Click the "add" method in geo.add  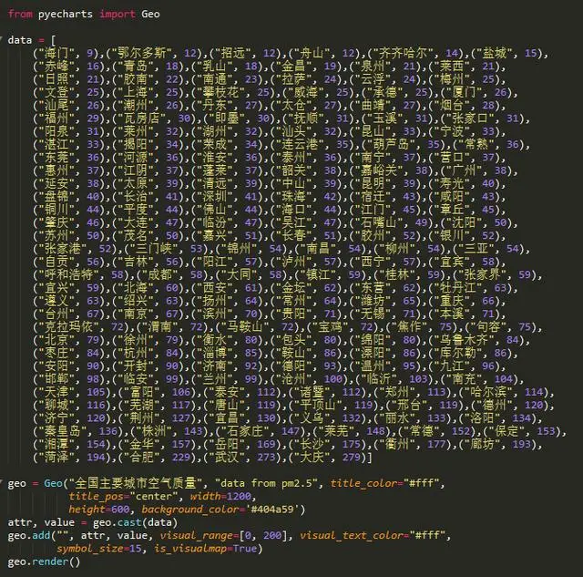click(41, 535)
